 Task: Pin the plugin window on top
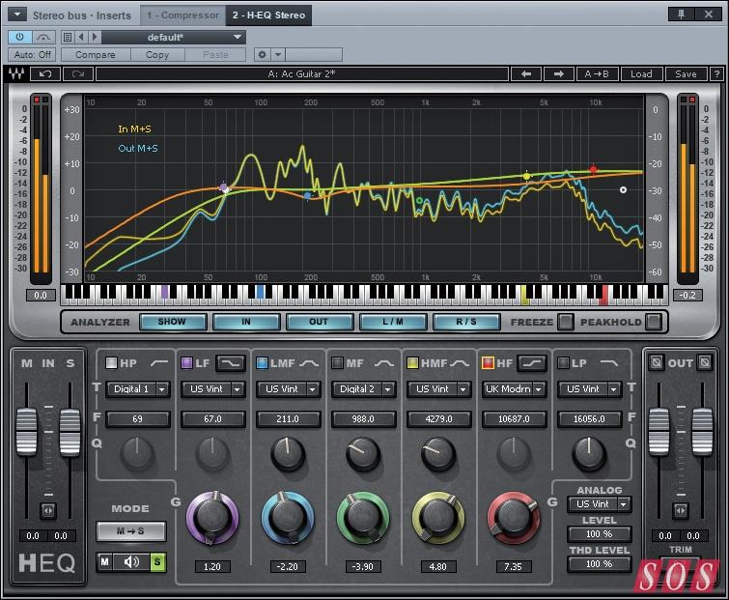[681, 14]
